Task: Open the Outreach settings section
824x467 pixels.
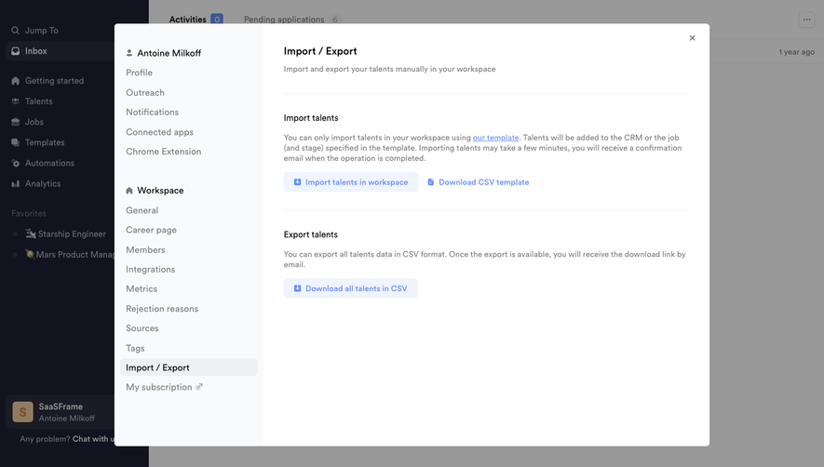Action: click(145, 92)
